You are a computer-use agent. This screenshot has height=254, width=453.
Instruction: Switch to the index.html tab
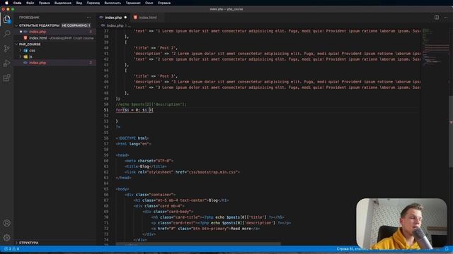click(148, 17)
